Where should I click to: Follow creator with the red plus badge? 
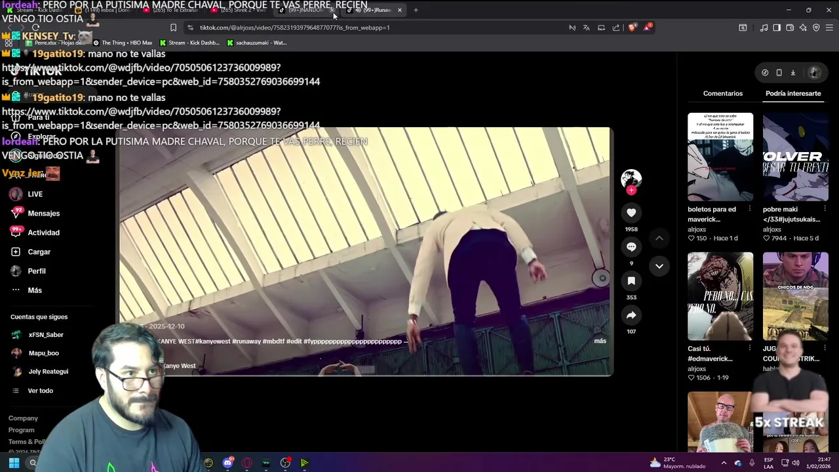click(x=631, y=190)
